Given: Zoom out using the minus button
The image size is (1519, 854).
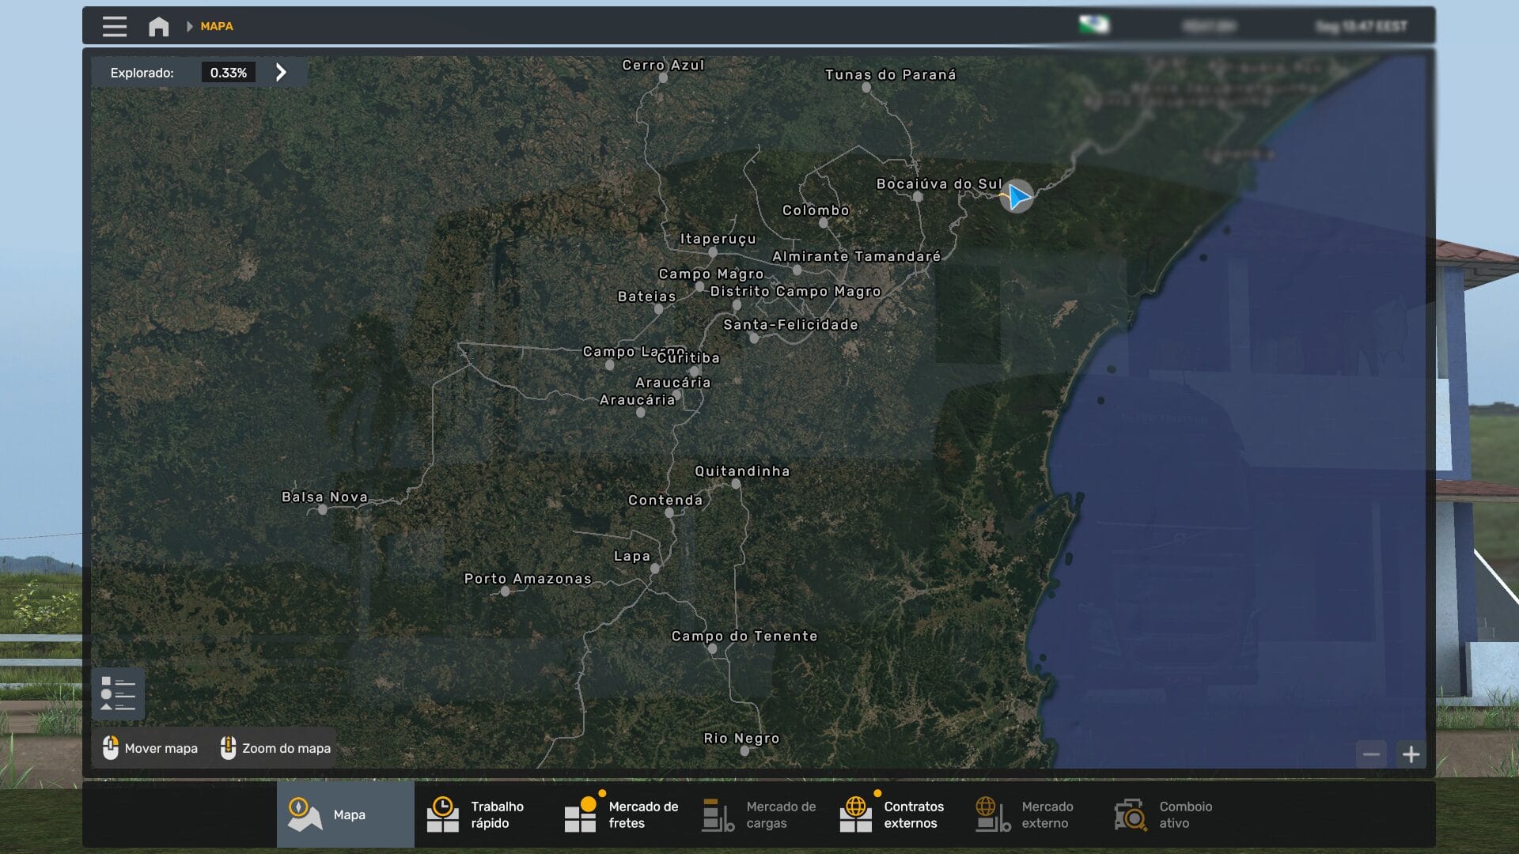Looking at the screenshot, I should click(x=1372, y=754).
